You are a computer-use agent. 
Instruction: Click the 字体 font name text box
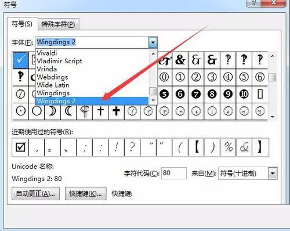92,42
